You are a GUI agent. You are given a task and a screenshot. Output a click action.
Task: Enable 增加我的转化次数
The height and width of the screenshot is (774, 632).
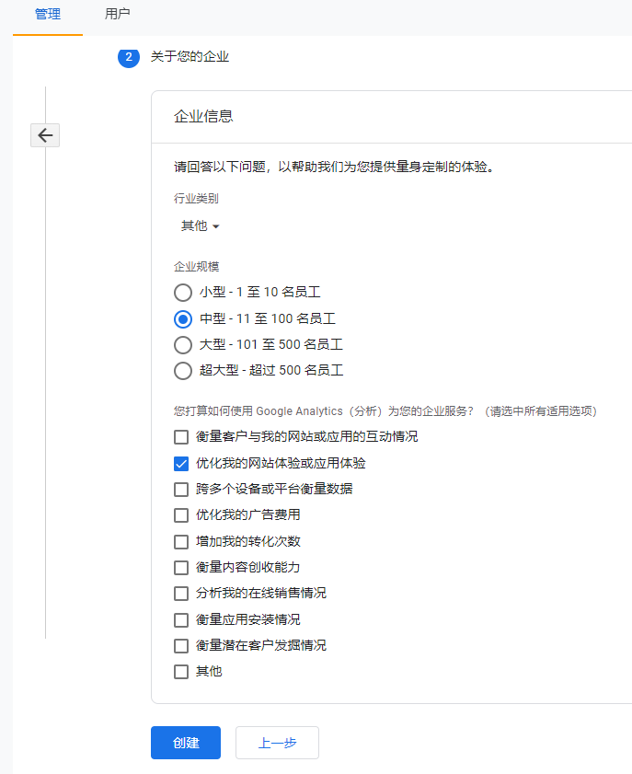181,541
